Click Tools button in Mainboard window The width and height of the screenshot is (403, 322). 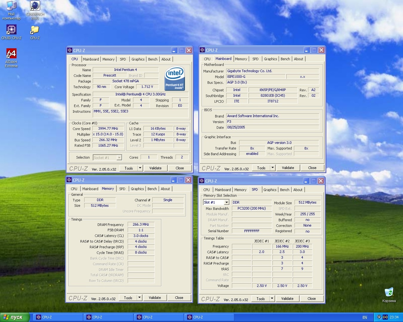coord(261,168)
